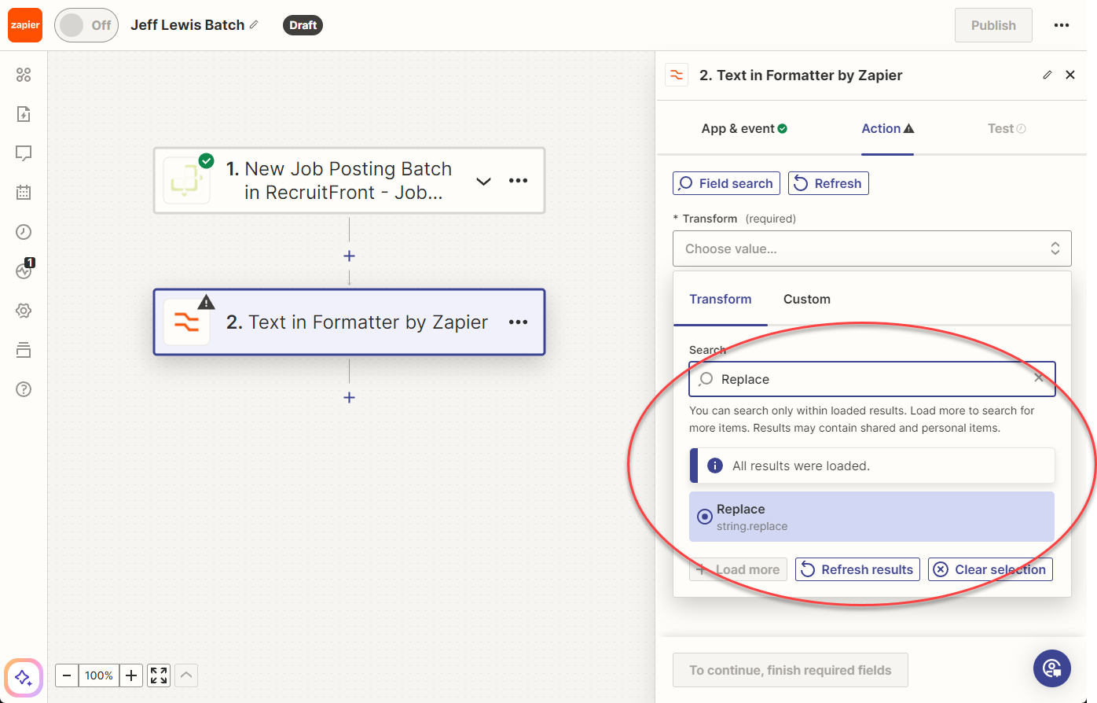Click the 100% zoom level
The width and height of the screenshot is (1097, 703).
click(99, 675)
